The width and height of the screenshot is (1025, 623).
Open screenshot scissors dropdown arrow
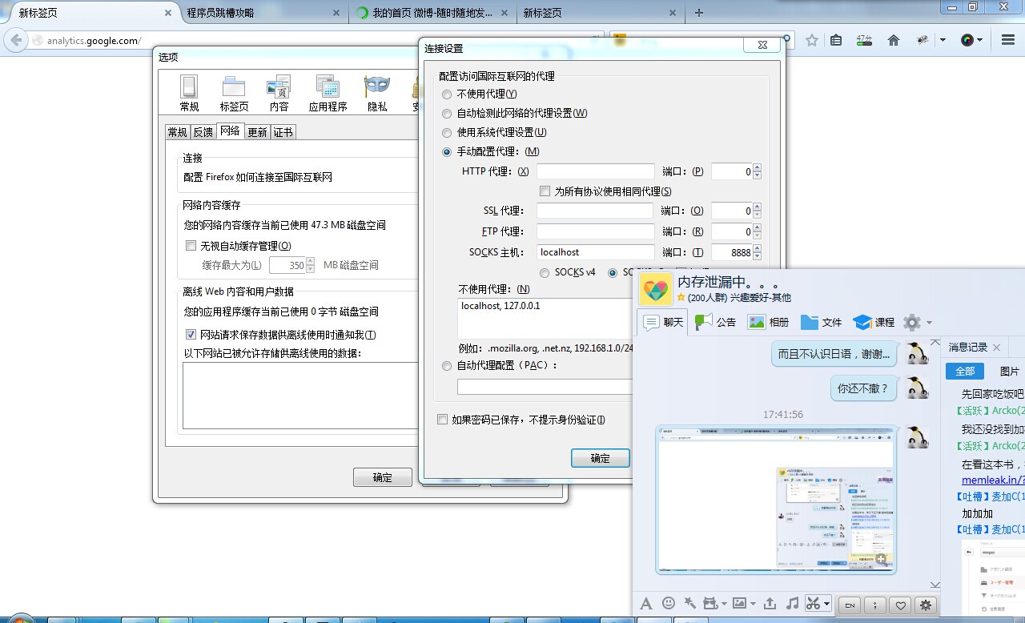826,604
